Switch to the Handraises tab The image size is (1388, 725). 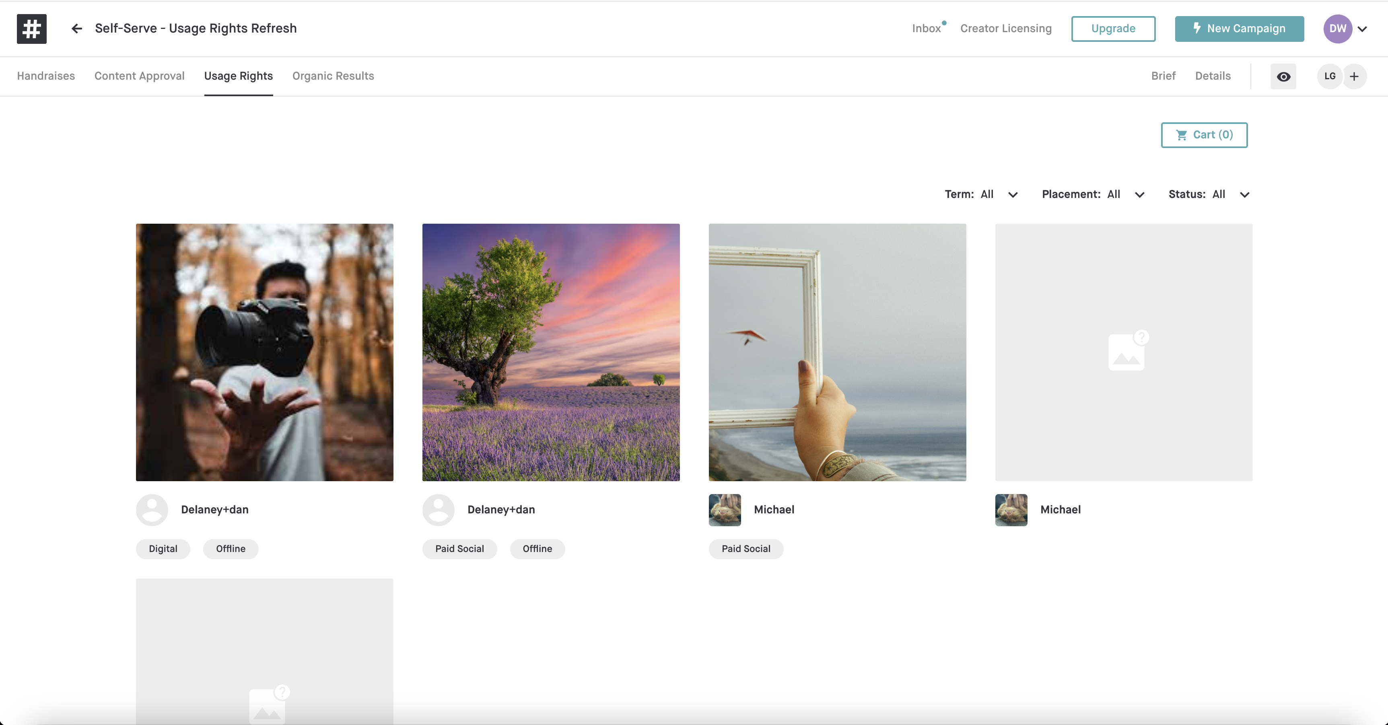(x=46, y=76)
